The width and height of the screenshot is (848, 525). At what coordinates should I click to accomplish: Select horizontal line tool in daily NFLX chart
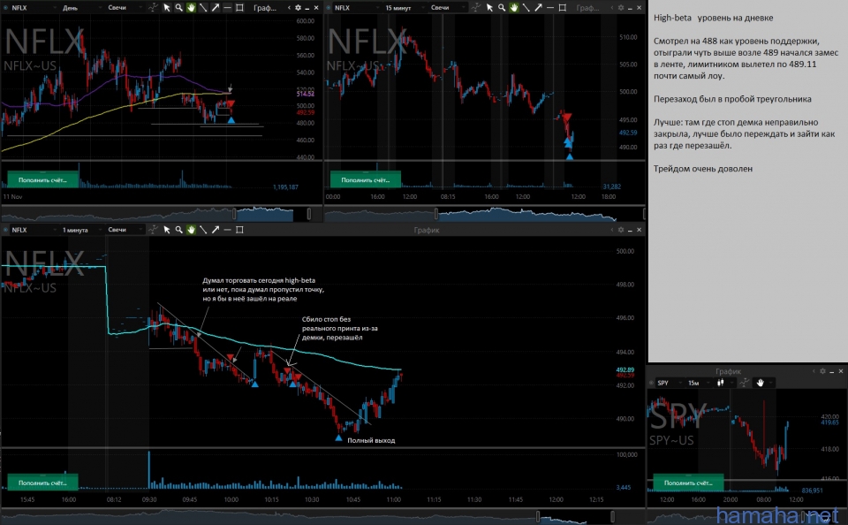coord(227,8)
